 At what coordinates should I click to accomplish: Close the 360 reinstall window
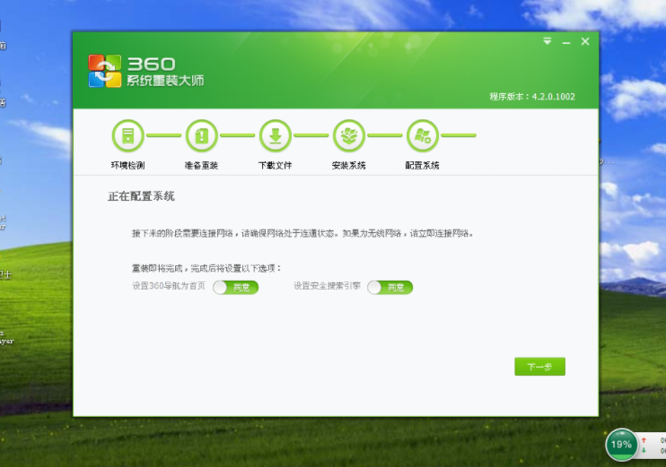pyautogui.click(x=585, y=41)
